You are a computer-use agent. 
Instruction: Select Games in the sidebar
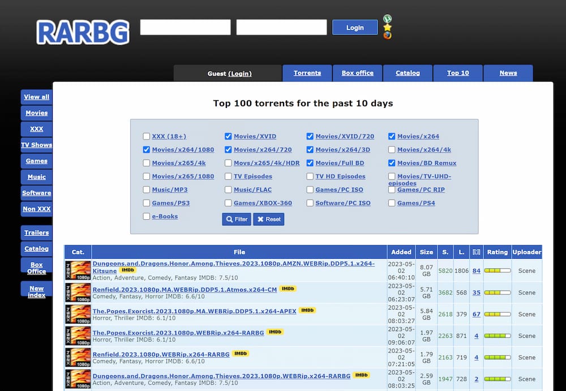pos(36,161)
